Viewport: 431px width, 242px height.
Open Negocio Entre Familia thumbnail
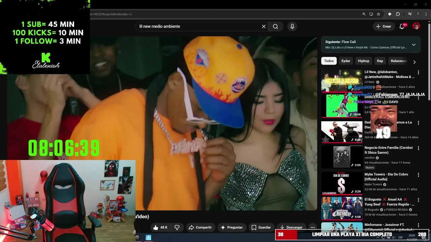pos(342,157)
